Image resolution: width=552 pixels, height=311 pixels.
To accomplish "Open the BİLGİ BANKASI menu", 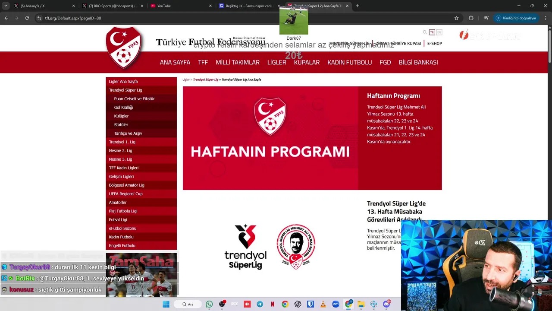I will 418,62.
